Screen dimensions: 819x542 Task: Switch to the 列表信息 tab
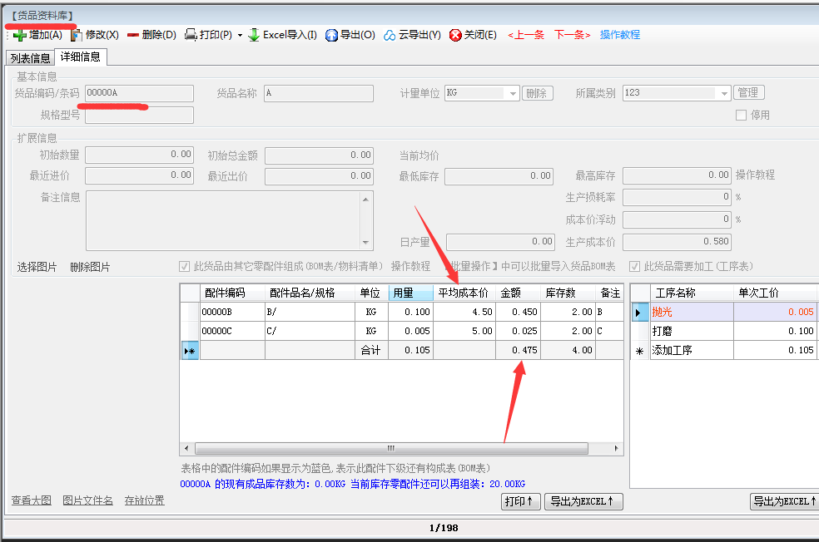click(x=30, y=58)
